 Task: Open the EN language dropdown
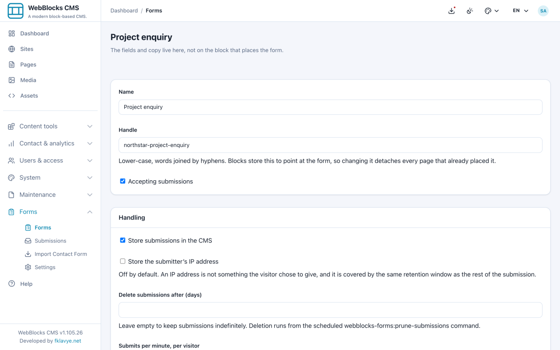[x=521, y=10]
